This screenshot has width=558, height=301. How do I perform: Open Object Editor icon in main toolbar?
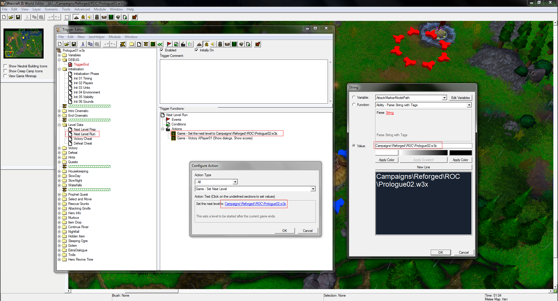97,17
